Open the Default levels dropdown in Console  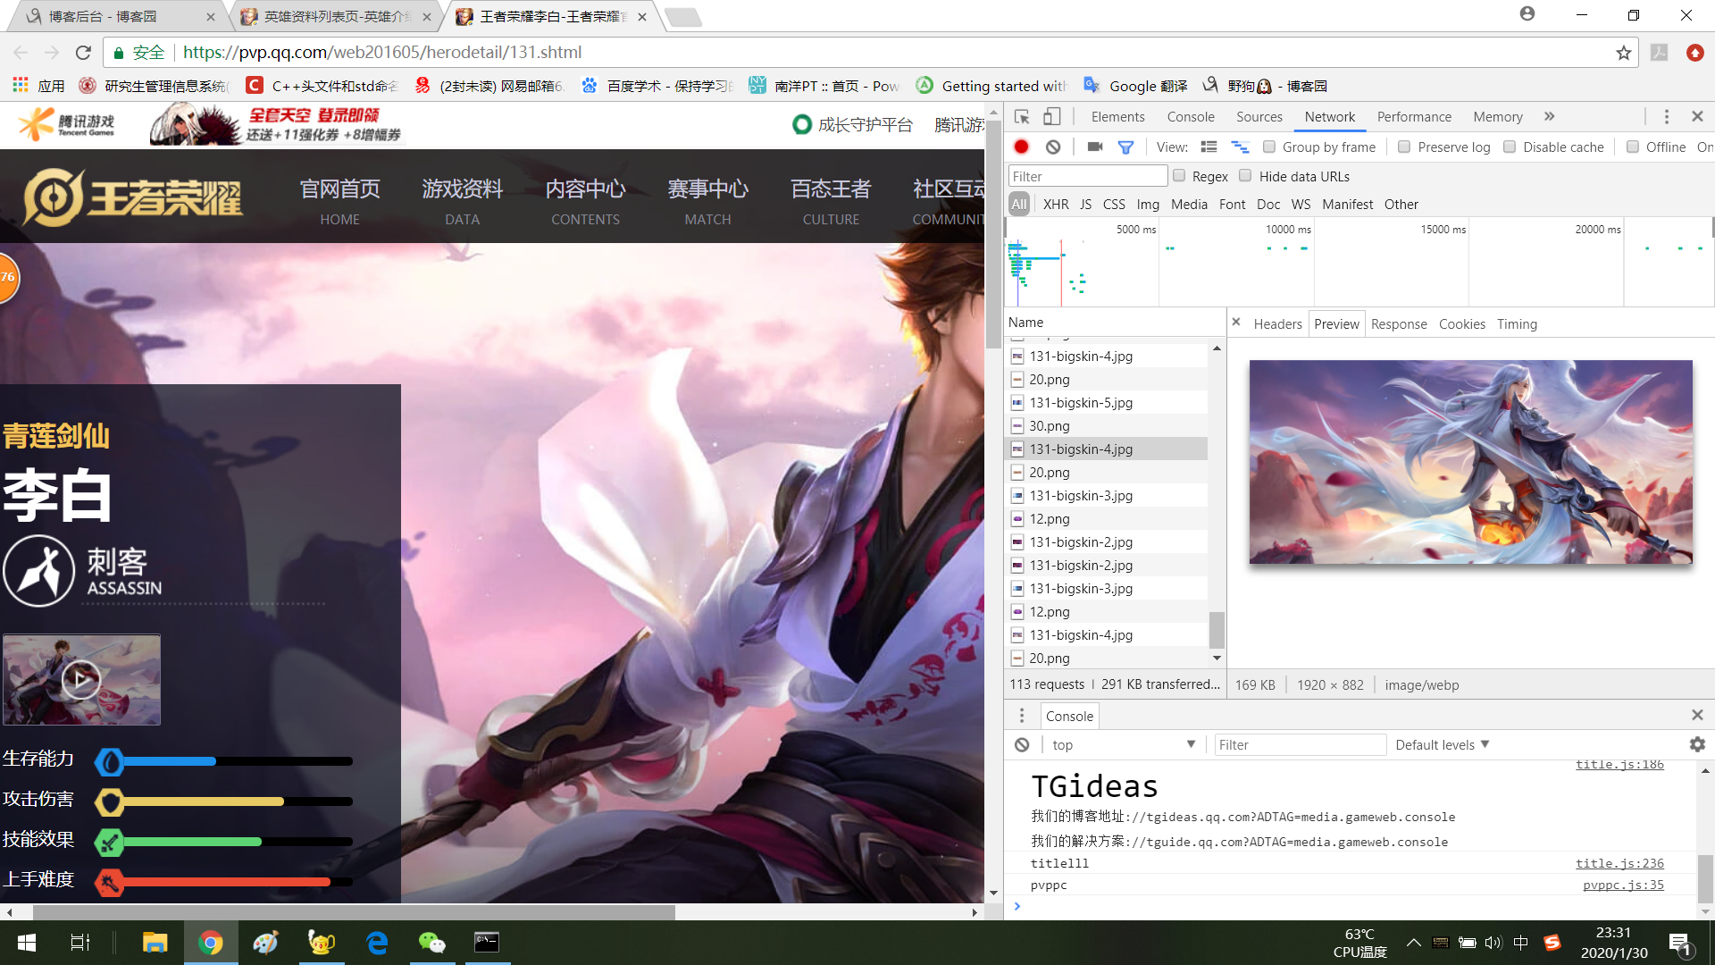point(1442,743)
